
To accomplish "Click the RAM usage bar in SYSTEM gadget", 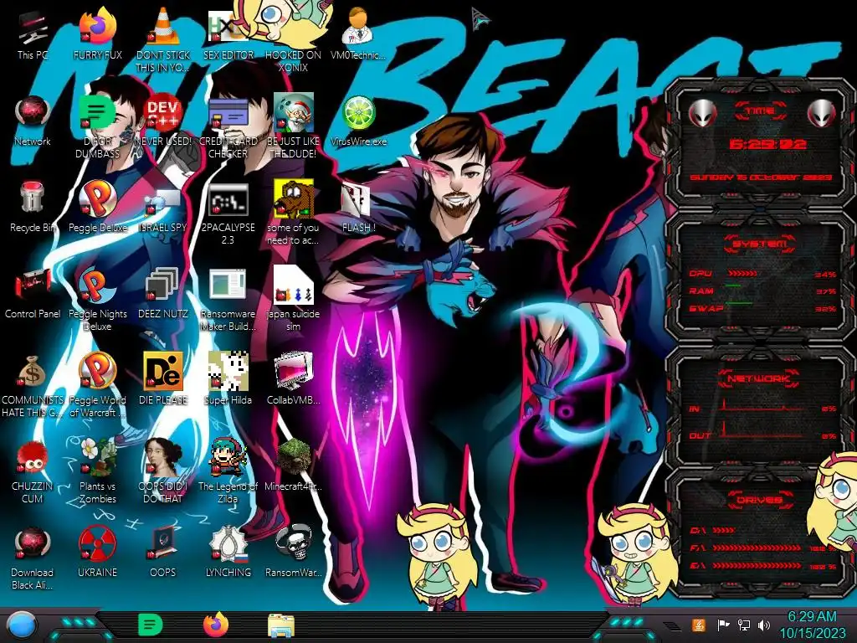I will pyautogui.click(x=733, y=286).
